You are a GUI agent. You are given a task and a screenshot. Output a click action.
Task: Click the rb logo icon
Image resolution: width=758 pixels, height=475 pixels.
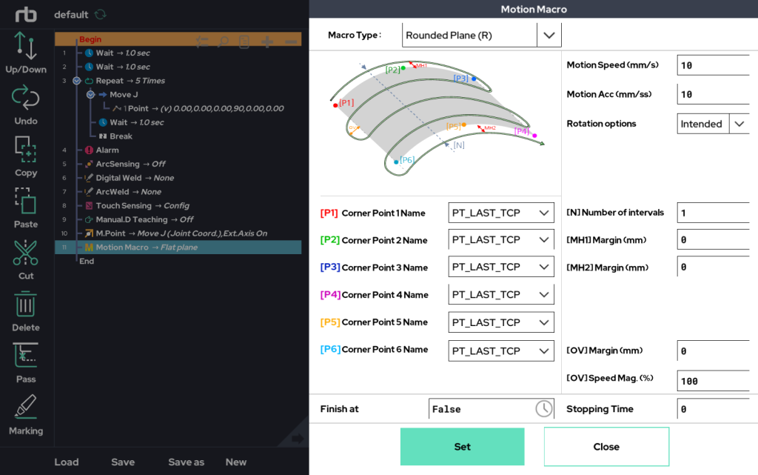26,15
